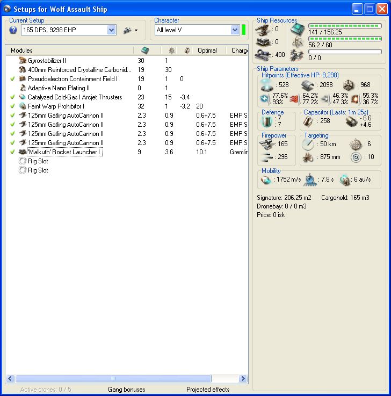Click the CPU usage bar 141 / 156.25

[345, 26]
